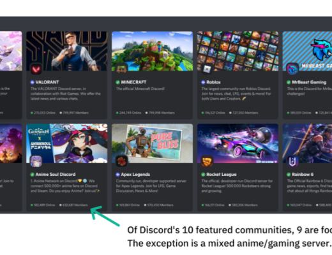Click the partner badge beside Roblox
Image resolution: width=332 pixels, height=255 pixels.
click(x=203, y=82)
